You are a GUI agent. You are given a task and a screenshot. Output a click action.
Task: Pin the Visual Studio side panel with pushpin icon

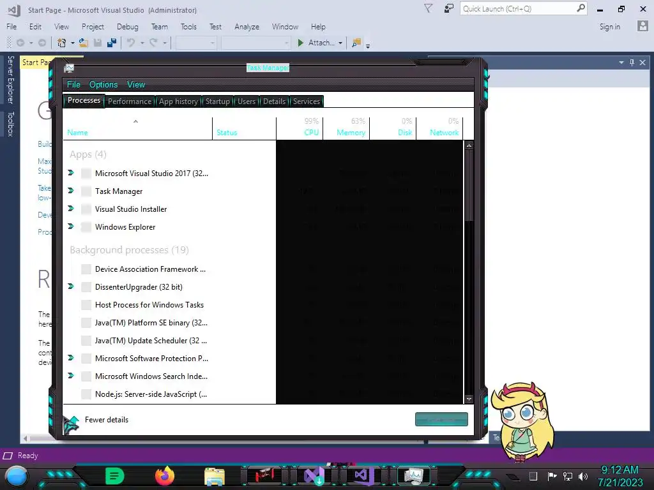[x=632, y=62]
